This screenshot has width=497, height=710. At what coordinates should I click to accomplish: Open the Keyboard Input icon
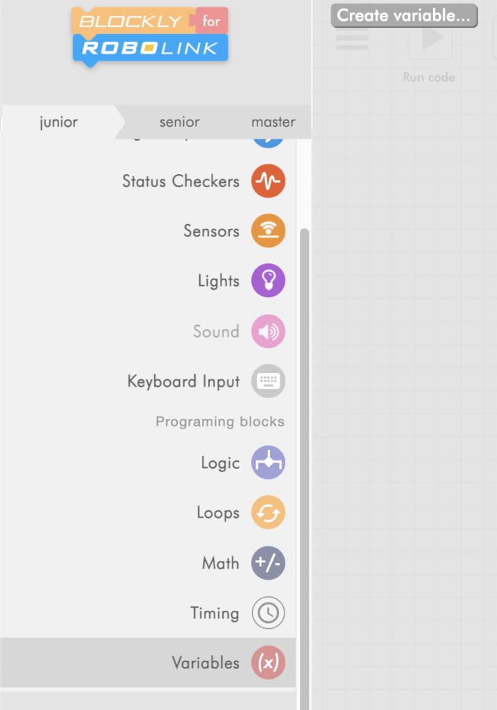click(268, 381)
